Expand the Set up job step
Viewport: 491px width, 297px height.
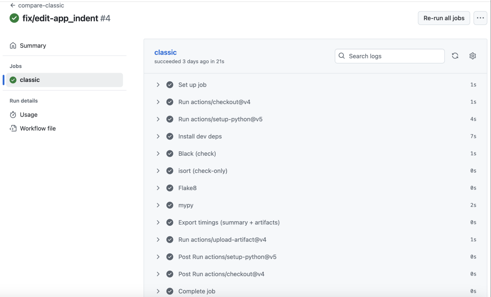tap(158, 85)
